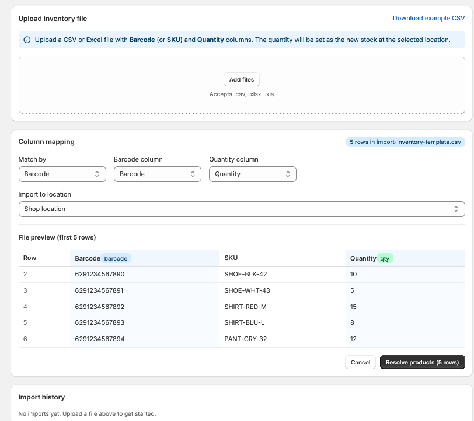Screen dimensions: 474x421
Task: Click the 5 rows in import-inventory-template.csv badge
Action: pyautogui.click(x=405, y=142)
